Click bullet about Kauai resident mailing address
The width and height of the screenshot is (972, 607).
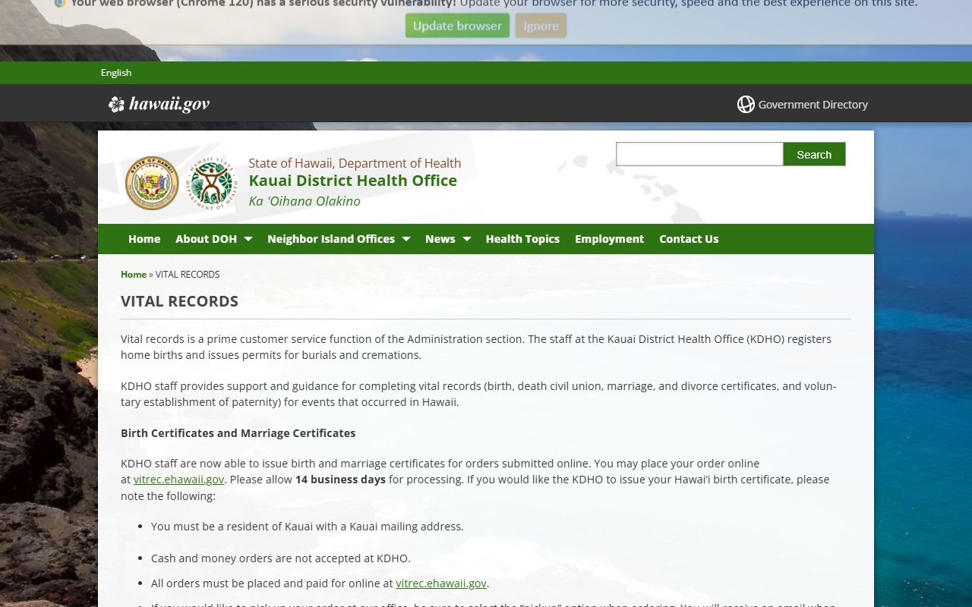[307, 527]
